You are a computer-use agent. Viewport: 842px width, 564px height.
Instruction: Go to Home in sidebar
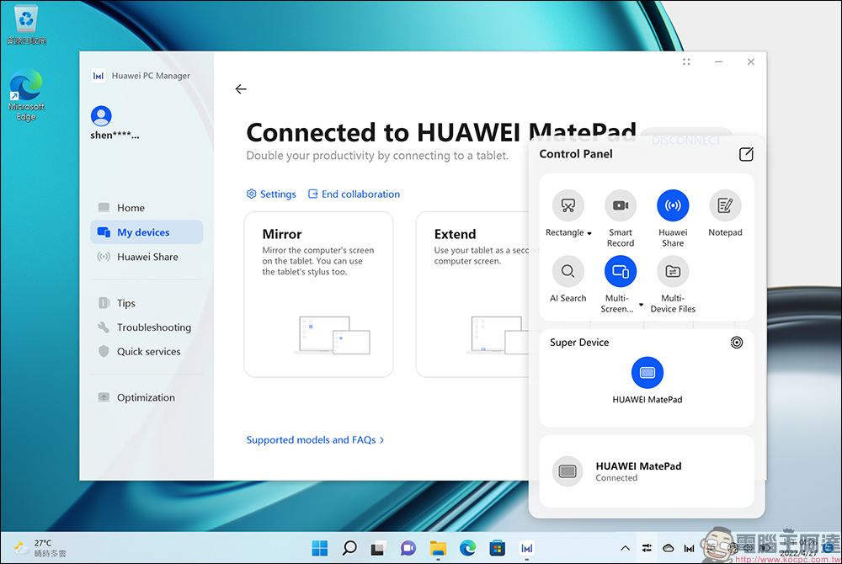coord(147,208)
